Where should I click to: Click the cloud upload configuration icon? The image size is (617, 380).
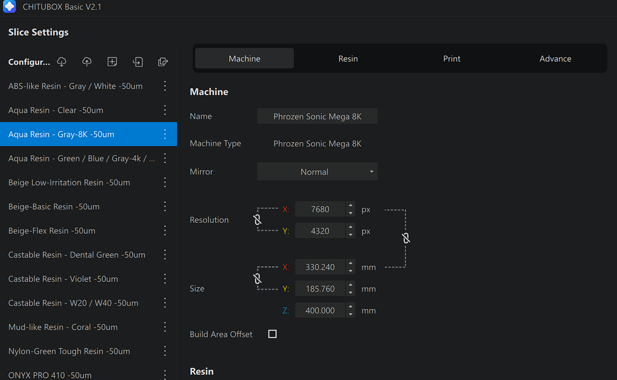(x=87, y=62)
